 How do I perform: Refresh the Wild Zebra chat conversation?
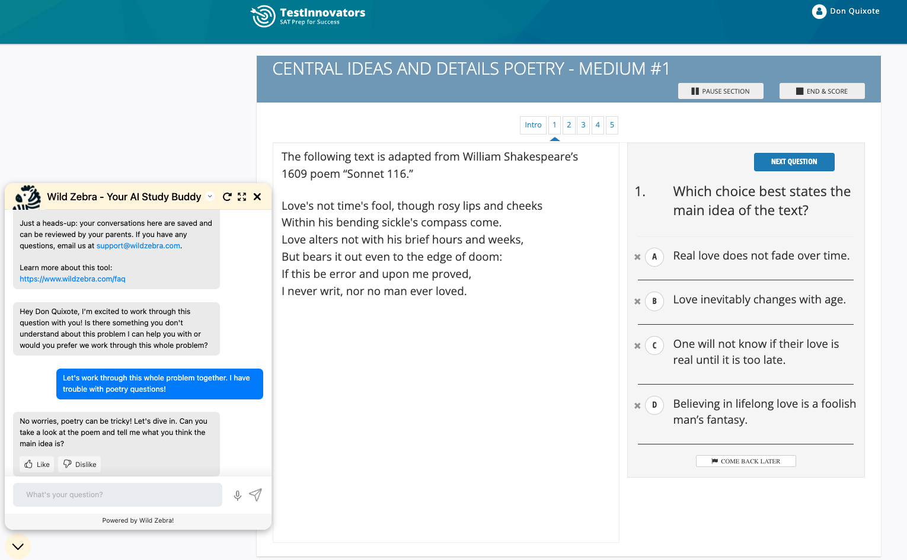point(227,197)
